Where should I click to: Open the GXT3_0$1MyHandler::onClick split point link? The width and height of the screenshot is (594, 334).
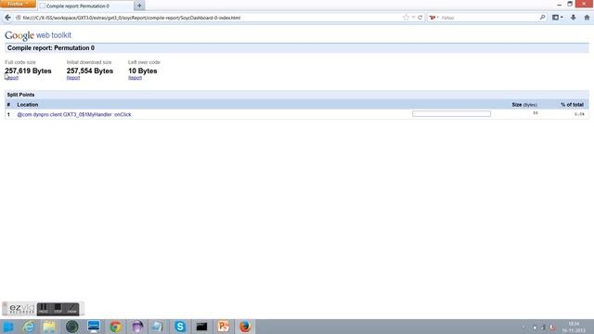click(74, 114)
